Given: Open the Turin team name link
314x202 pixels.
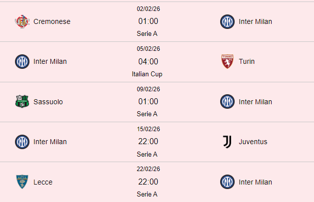Looking at the screenshot, I should [247, 61].
